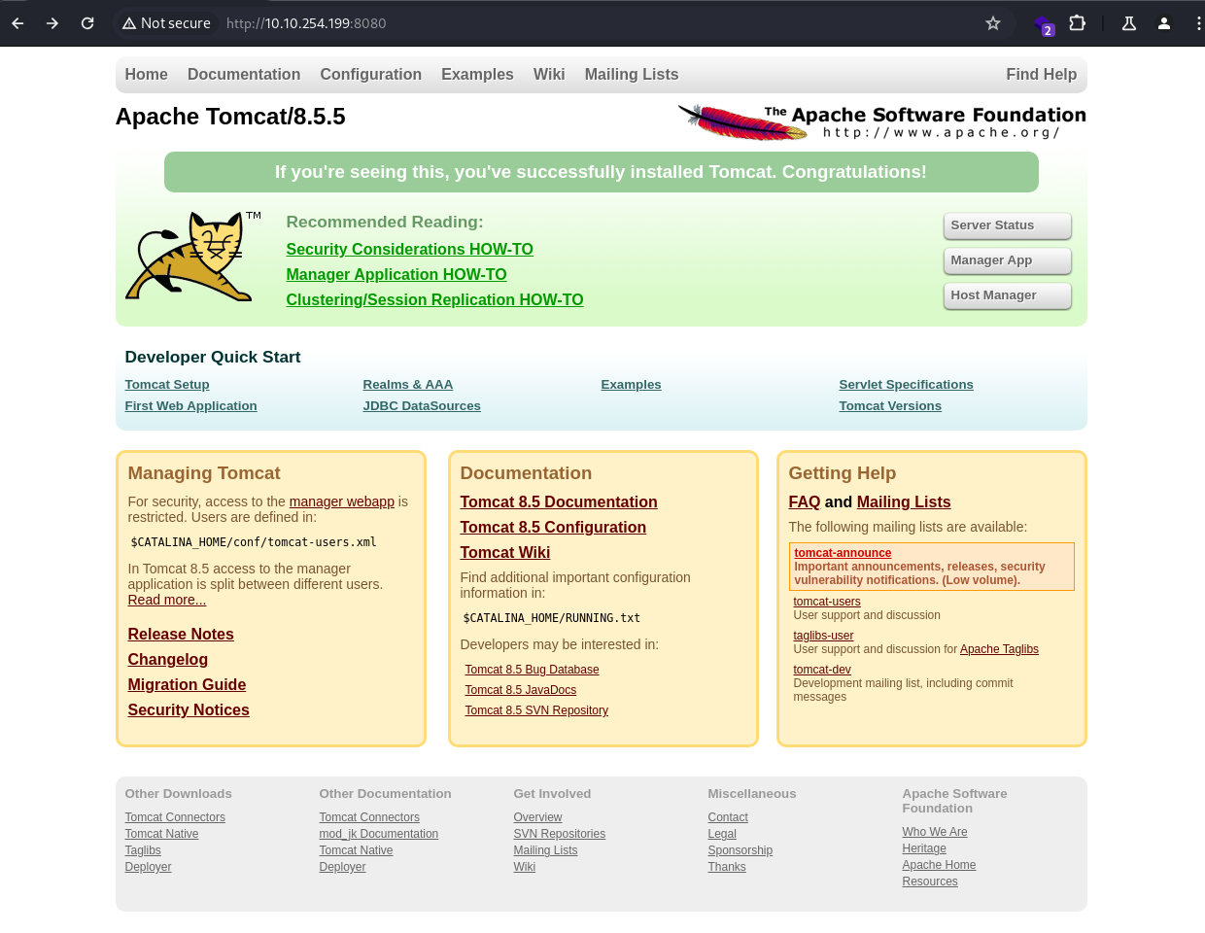Open the FAQ link in Getting Help
1205x933 pixels.
click(805, 502)
